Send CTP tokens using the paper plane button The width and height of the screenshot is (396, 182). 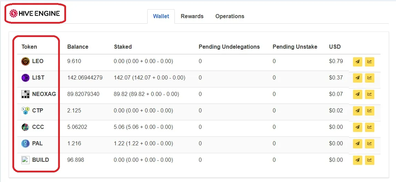(357, 111)
